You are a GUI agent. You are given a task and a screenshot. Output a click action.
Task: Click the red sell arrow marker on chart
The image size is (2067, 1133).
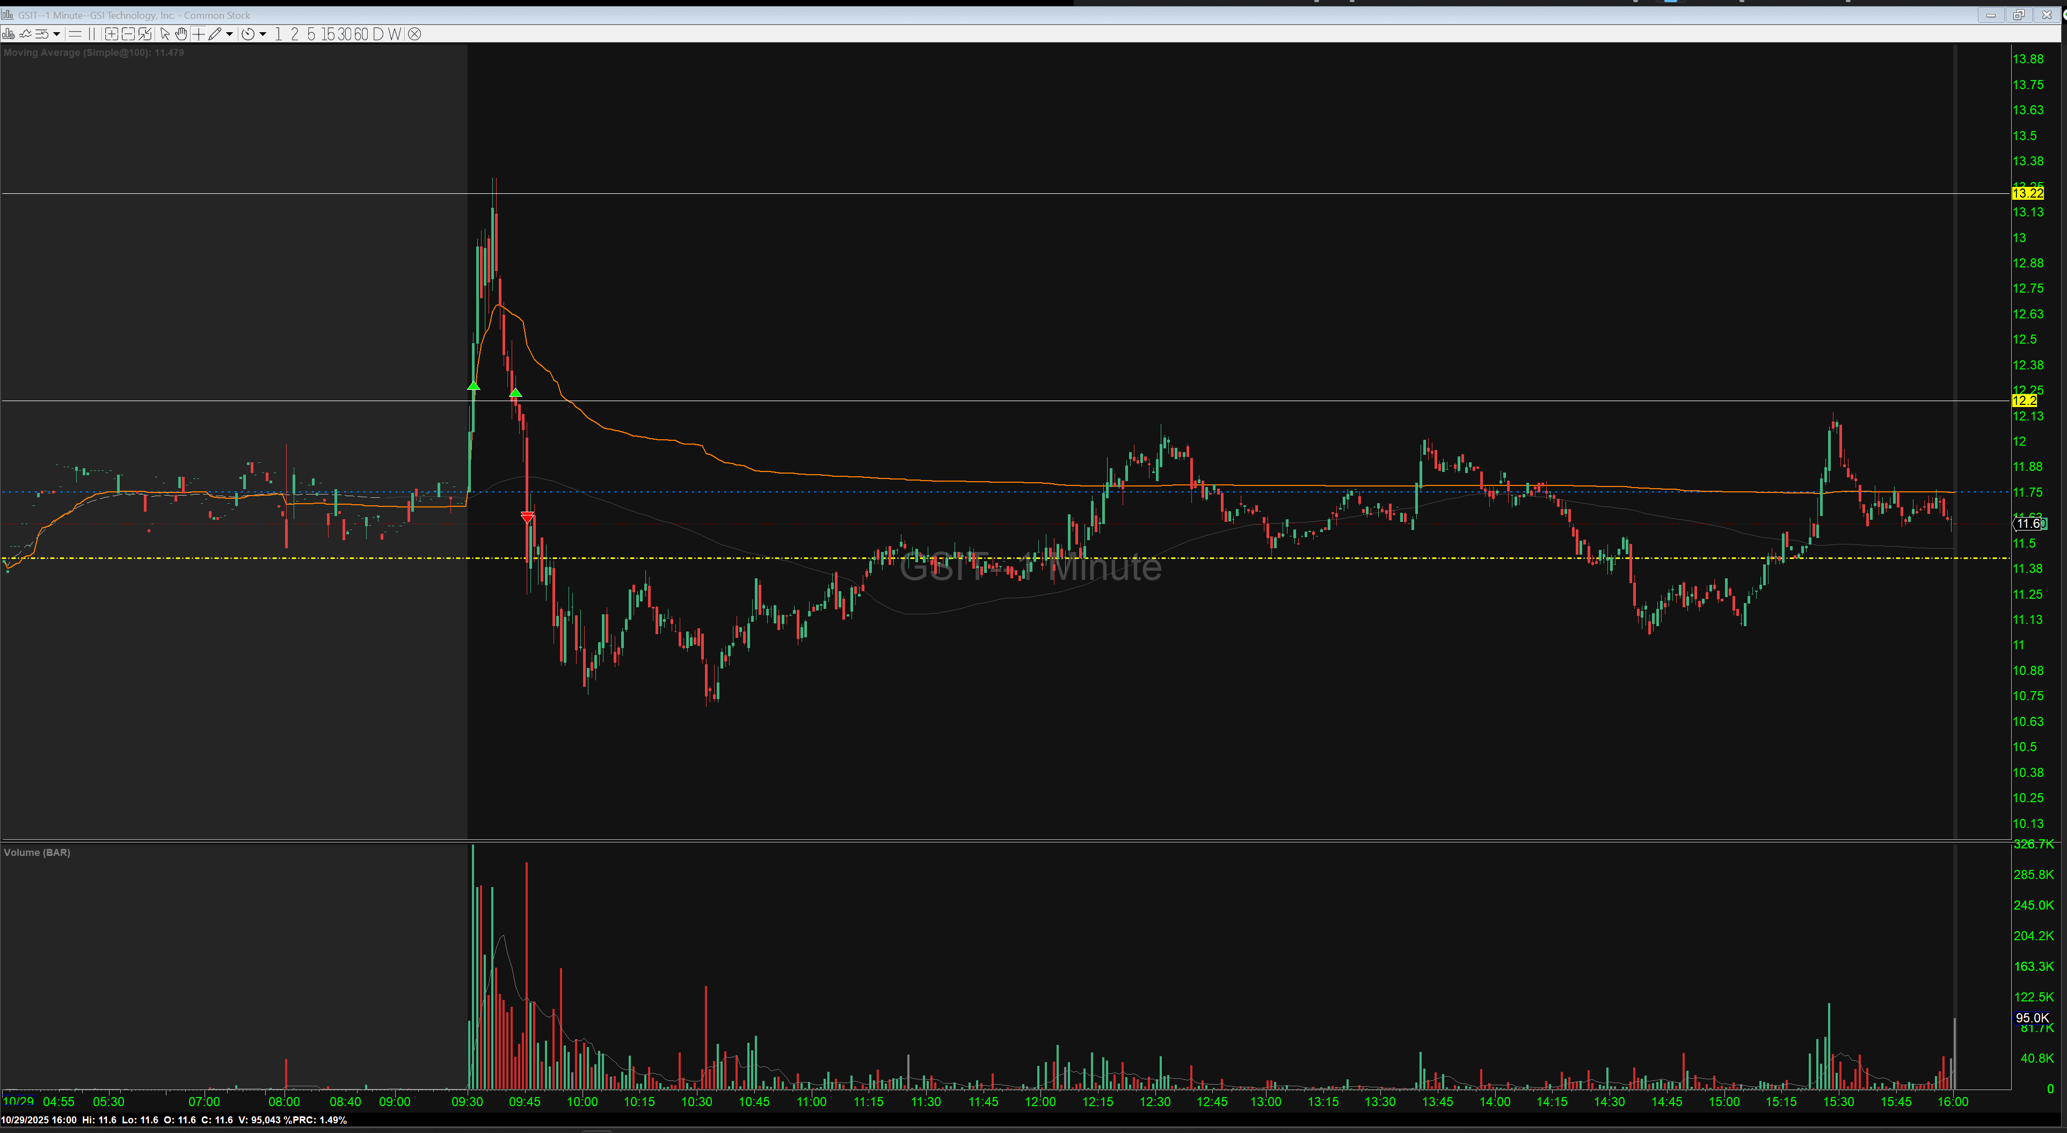pos(527,518)
